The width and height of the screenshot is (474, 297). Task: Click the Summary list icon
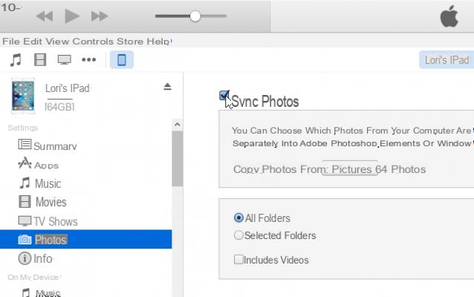25,144
